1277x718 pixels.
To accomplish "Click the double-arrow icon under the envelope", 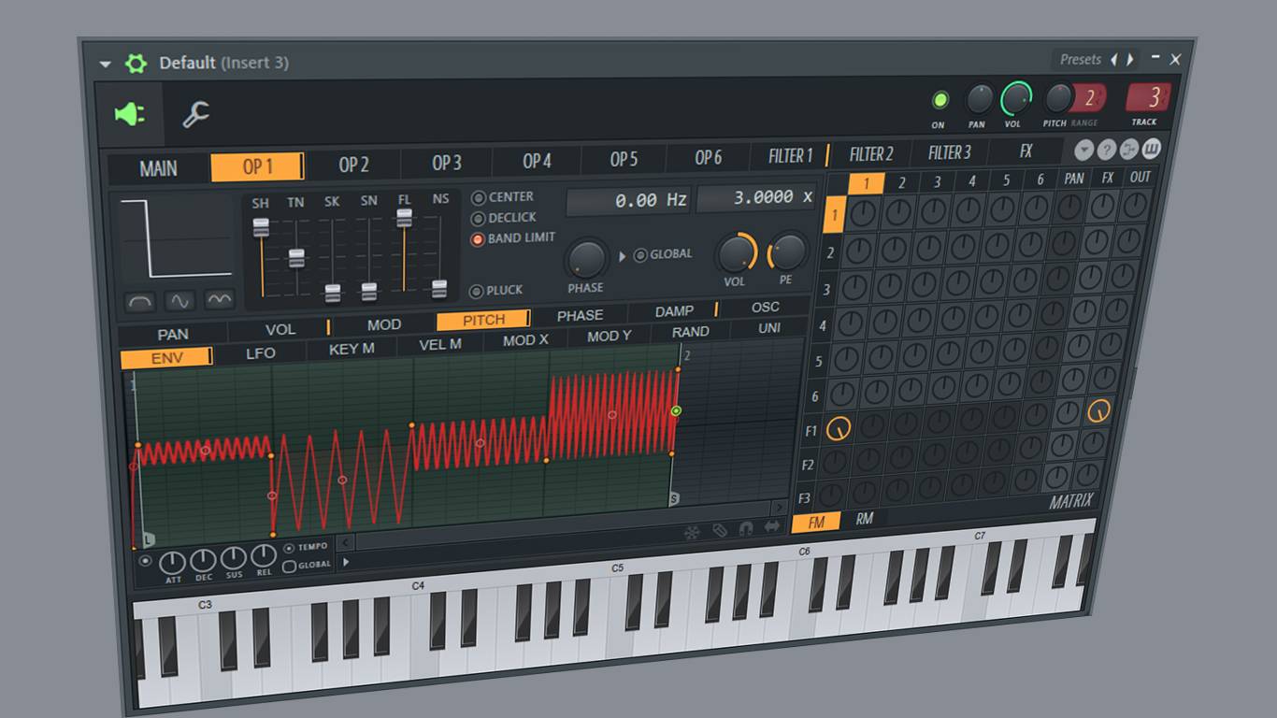I will coord(772,526).
